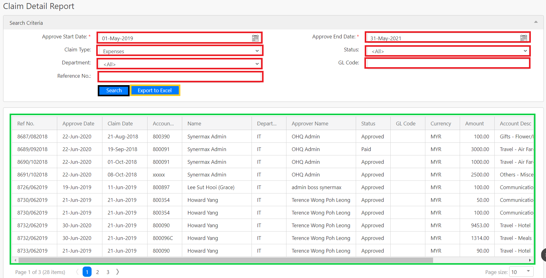
Task: Open the Page size dropdown
Action: click(x=522, y=272)
